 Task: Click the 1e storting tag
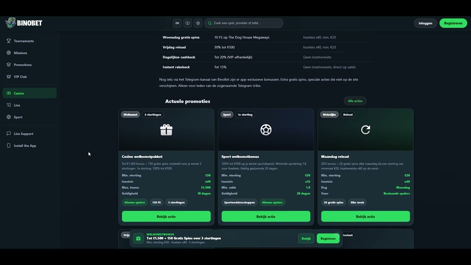[245, 114]
